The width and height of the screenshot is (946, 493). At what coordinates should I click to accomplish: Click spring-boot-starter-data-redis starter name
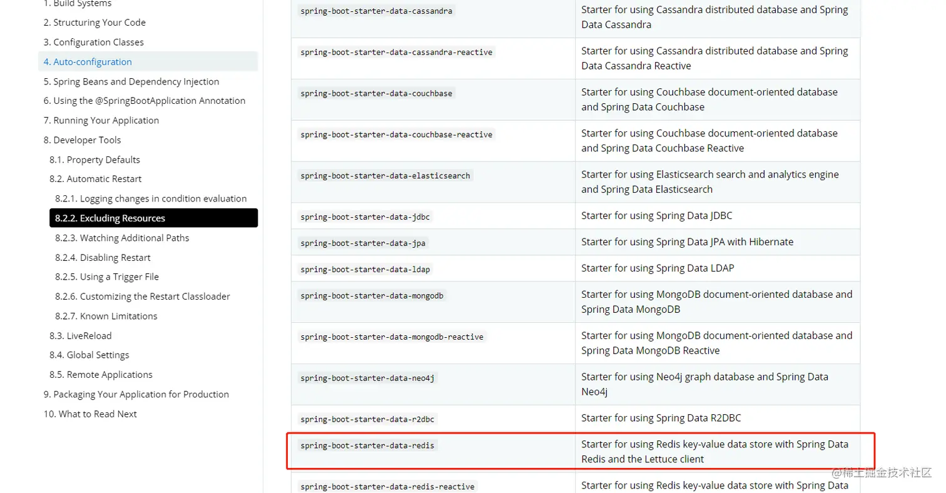pos(367,446)
